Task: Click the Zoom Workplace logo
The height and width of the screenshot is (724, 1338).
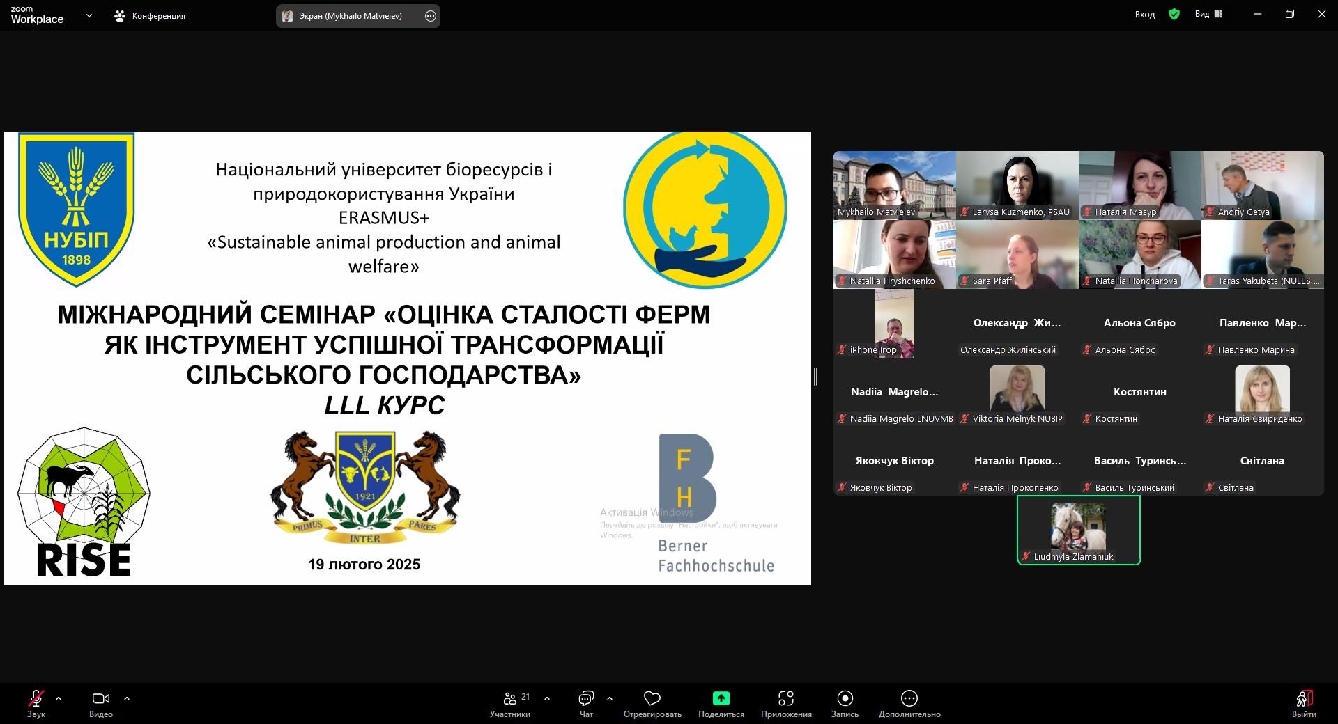Action: pos(37,15)
